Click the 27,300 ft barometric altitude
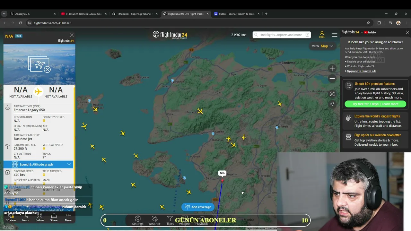Screen dimensions: 411x231 [x=20, y=149]
